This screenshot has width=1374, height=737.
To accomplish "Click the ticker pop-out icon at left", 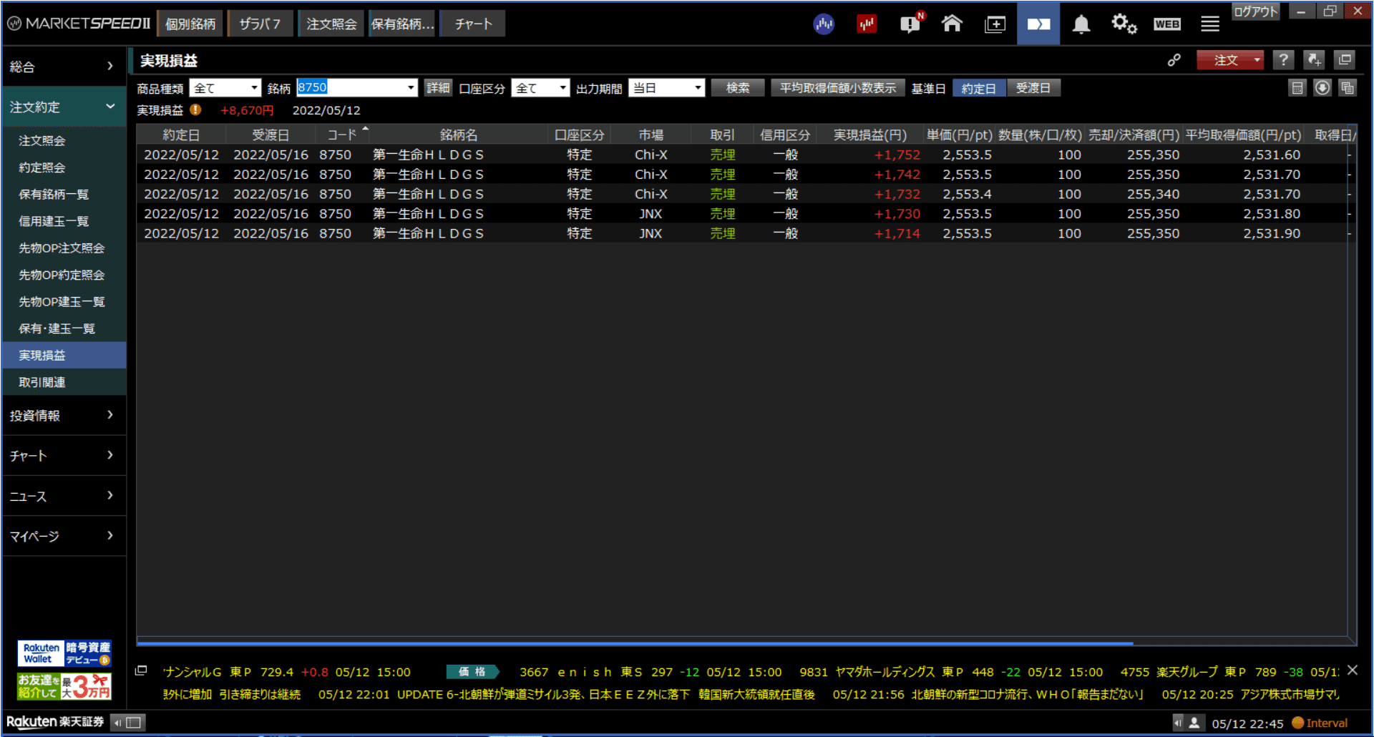I will click(x=141, y=670).
